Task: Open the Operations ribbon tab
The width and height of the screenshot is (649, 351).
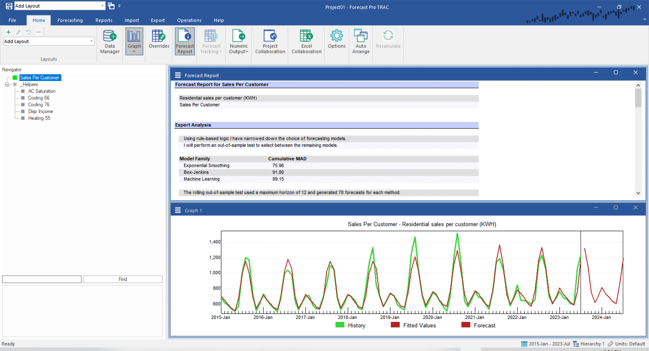Action: click(x=189, y=20)
